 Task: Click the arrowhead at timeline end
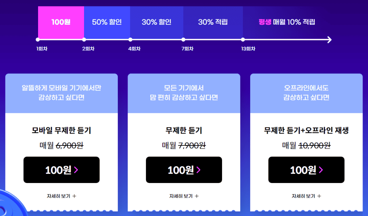coord(330,40)
